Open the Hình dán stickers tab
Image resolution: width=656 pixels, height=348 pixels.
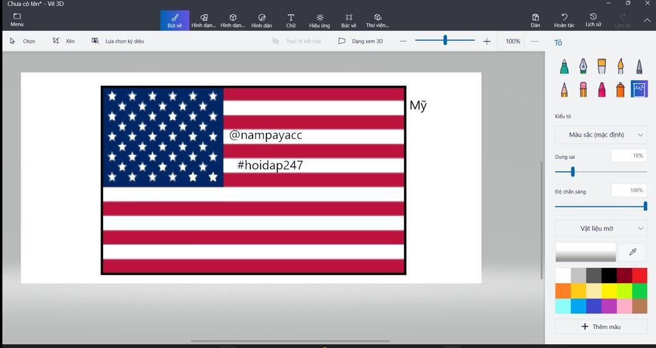click(261, 20)
